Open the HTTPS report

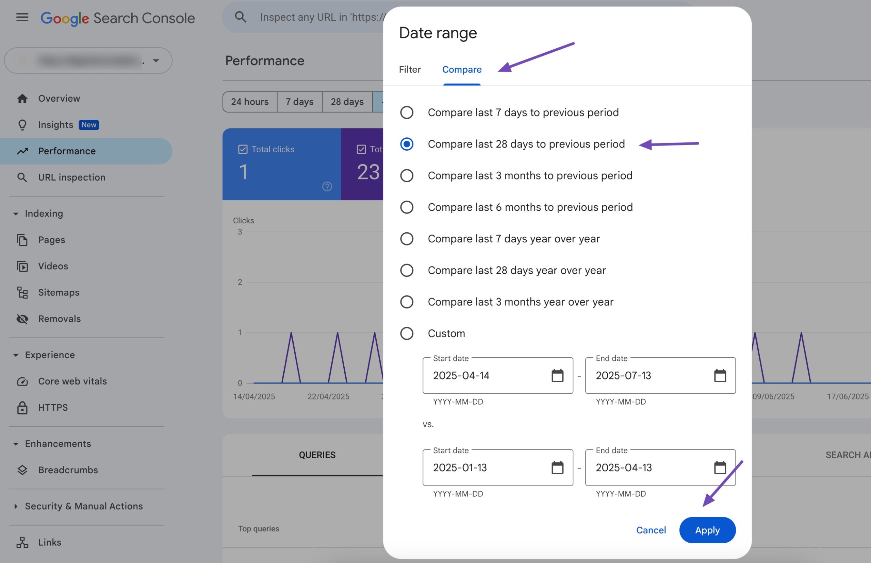(x=53, y=407)
